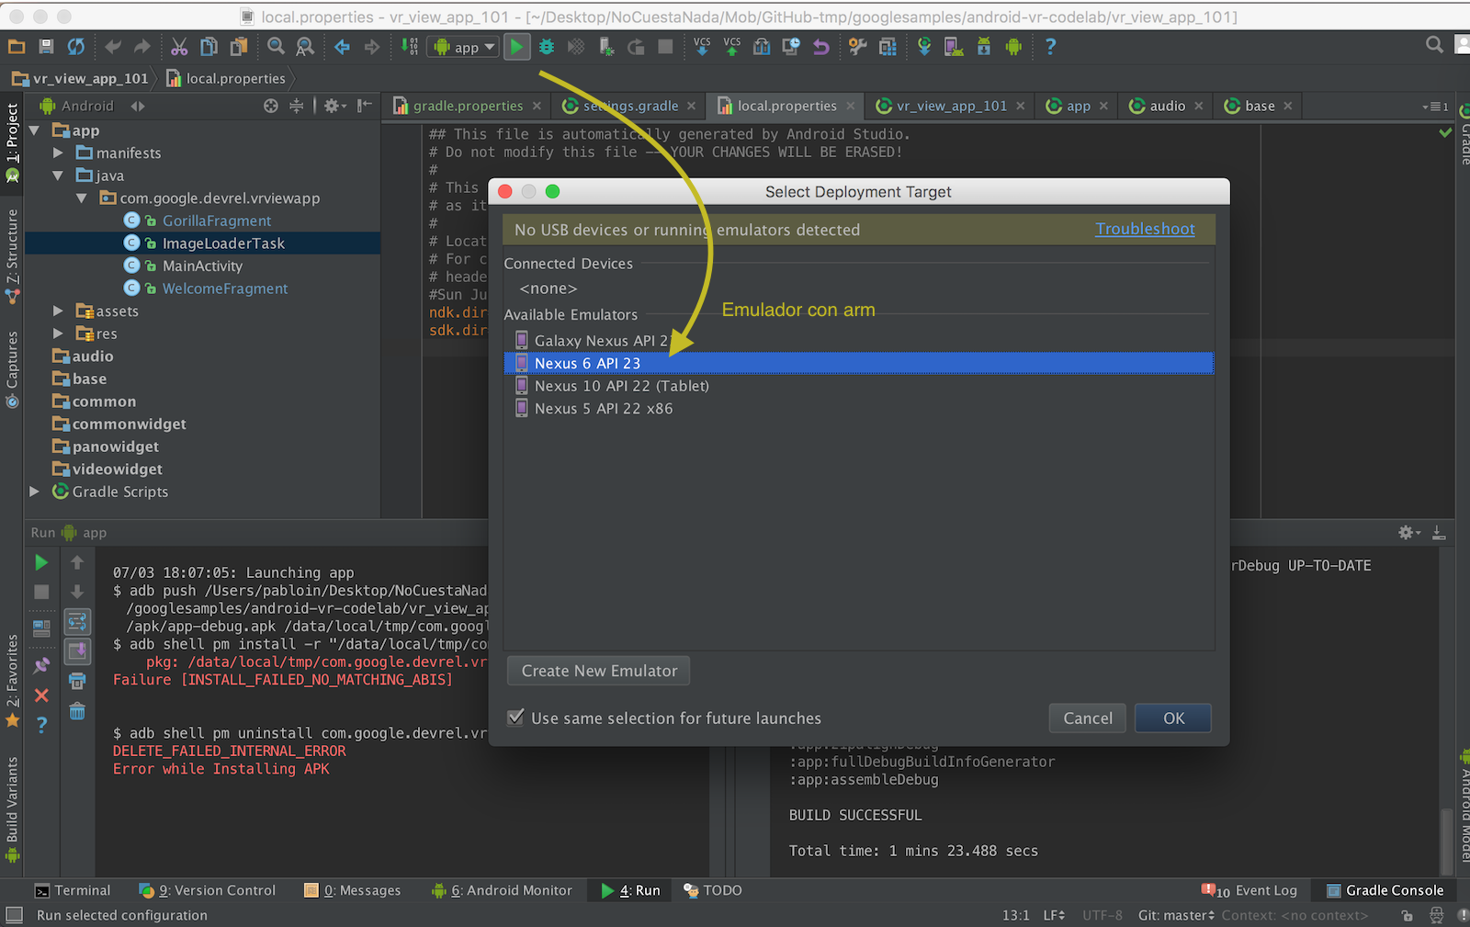Image resolution: width=1470 pixels, height=927 pixels.
Task: Click the Create New Emulator button
Action: click(x=599, y=671)
